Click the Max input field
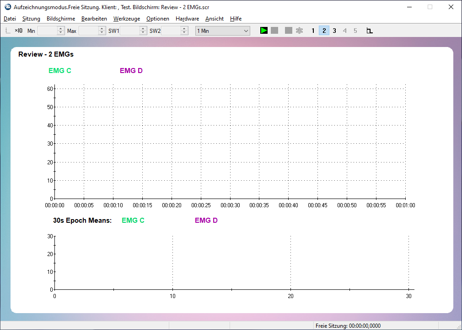This screenshot has height=330, width=462. [x=89, y=31]
